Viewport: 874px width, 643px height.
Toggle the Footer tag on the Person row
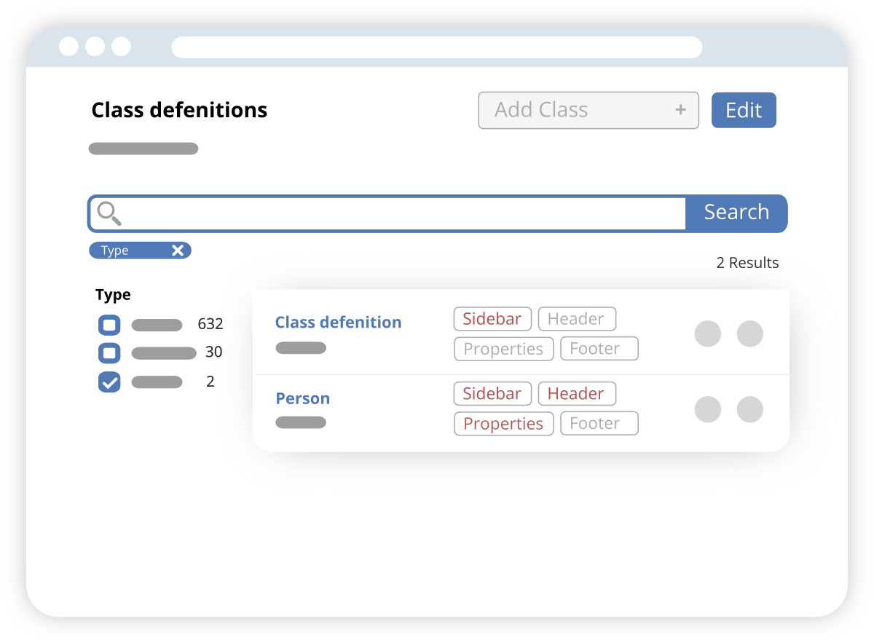coord(599,423)
